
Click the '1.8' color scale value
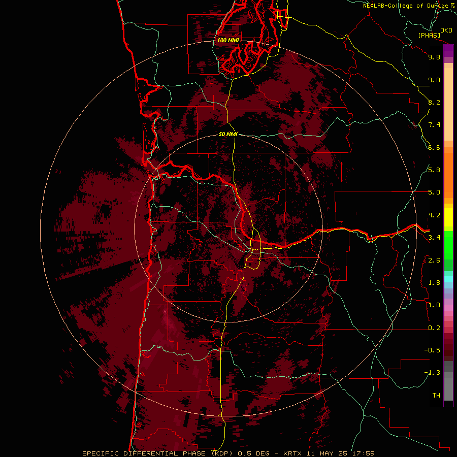click(434, 283)
